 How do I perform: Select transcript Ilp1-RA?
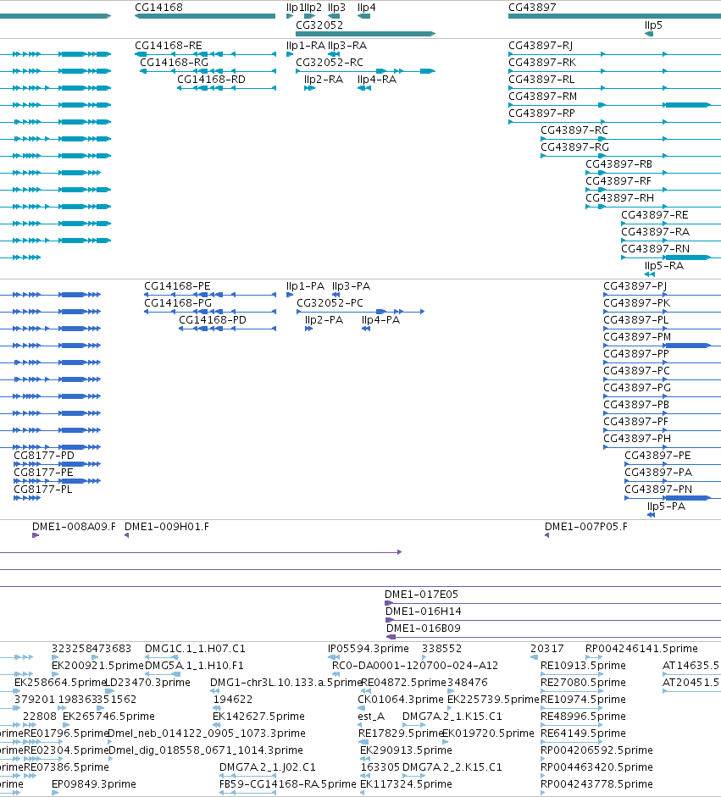click(x=290, y=54)
